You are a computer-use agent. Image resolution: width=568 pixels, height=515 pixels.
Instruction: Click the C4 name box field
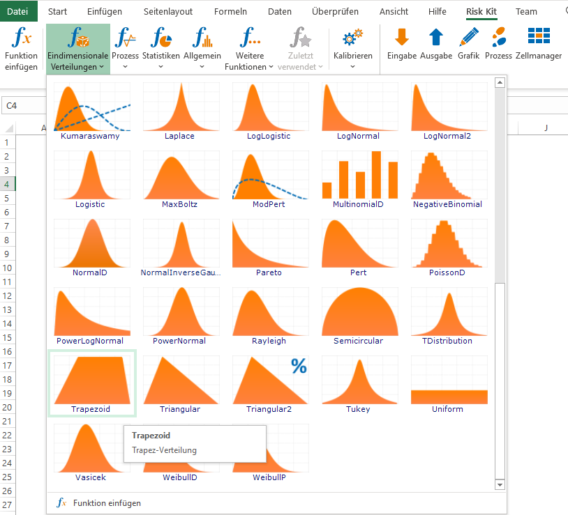[24, 106]
